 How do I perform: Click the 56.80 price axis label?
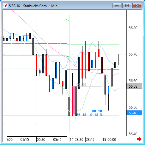click(133, 28)
